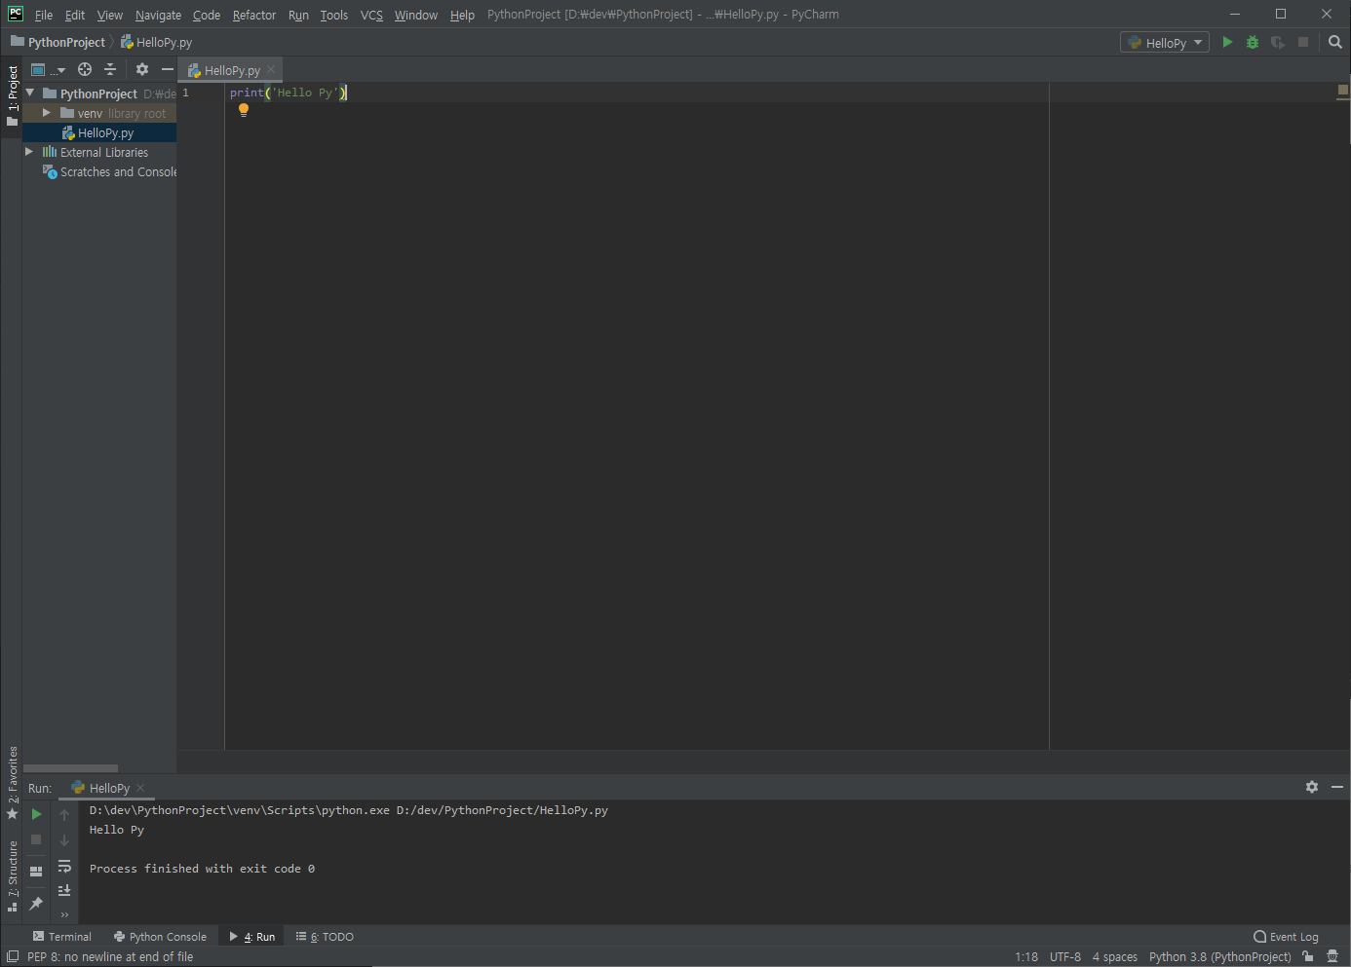
Task: Open the Code menu
Action: 207,15
